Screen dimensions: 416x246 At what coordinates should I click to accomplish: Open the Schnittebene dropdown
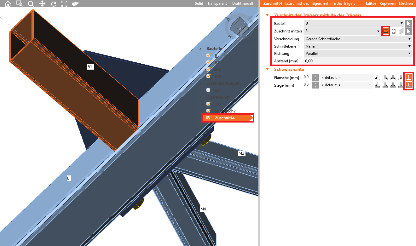click(x=358, y=46)
